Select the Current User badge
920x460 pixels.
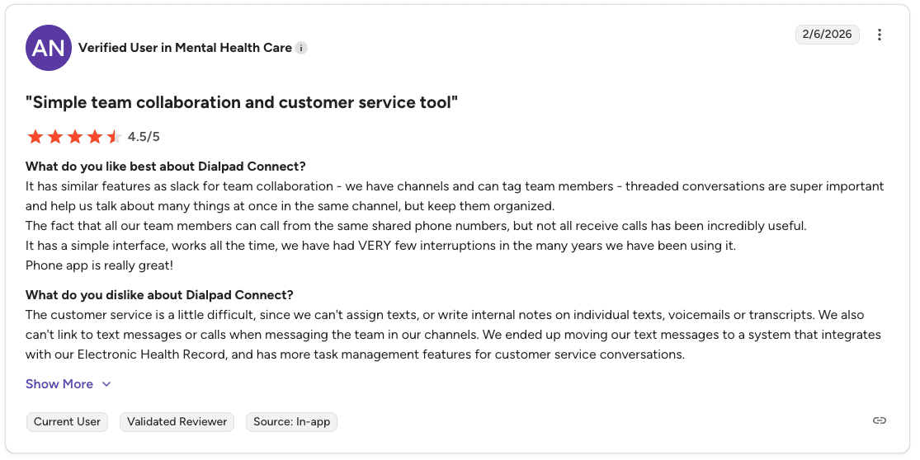pos(67,422)
